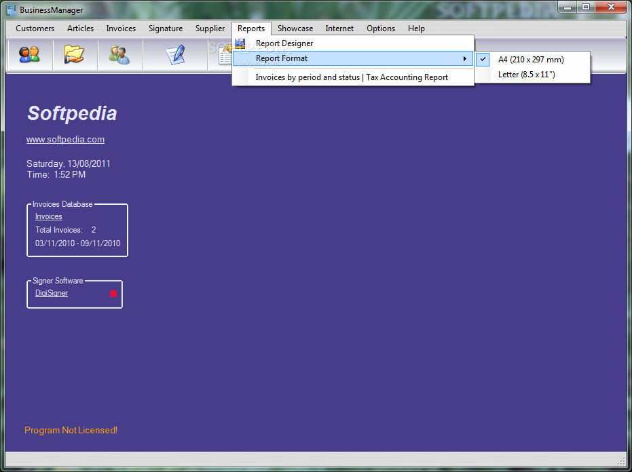The width and height of the screenshot is (632, 472).
Task: Minimize the BusinessManager window
Action: tap(567, 7)
